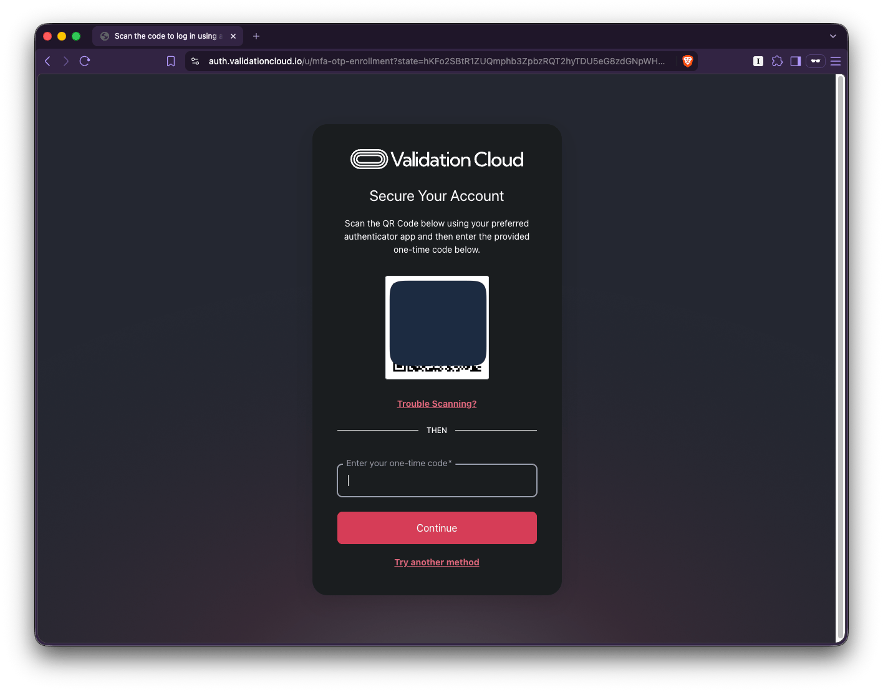883x692 pixels.
Task: Focus the one-time code input field
Action: (437, 480)
